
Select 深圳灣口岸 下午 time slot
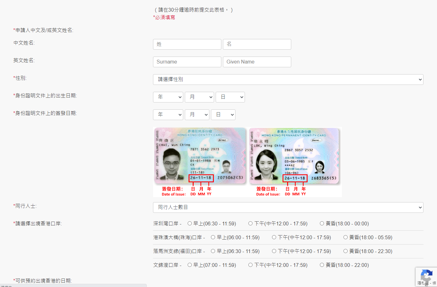250,224
